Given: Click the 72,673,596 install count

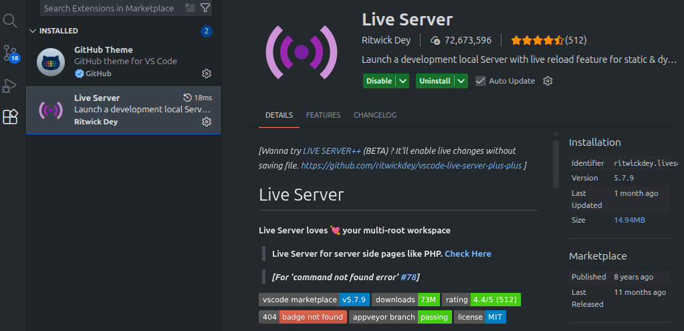Looking at the screenshot, I should tap(468, 41).
